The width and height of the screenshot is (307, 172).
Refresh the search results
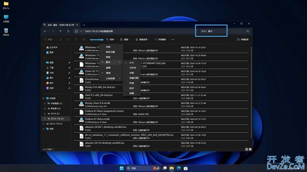click(68, 31)
